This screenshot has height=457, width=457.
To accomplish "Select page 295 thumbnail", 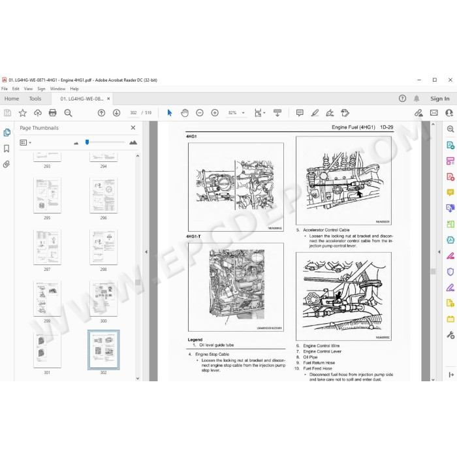I will [x=47, y=195].
